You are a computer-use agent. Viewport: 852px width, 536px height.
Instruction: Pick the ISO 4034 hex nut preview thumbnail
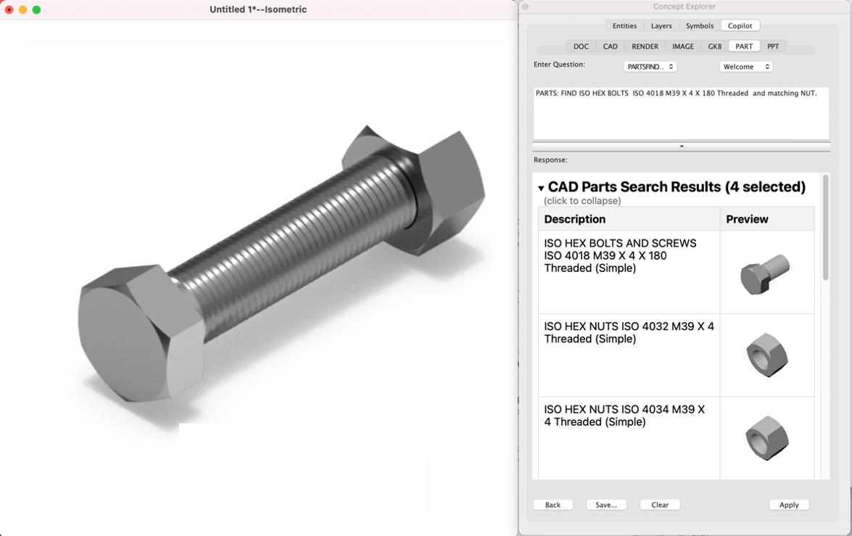tap(766, 438)
